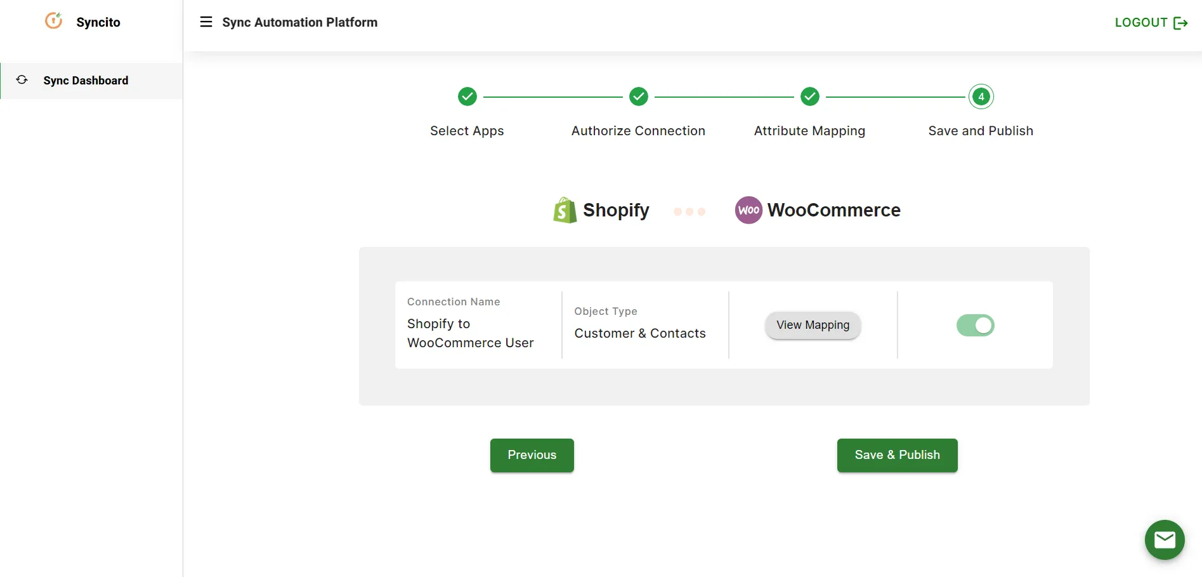
Task: Click the Attribute Mapping checkmark icon
Action: click(809, 96)
